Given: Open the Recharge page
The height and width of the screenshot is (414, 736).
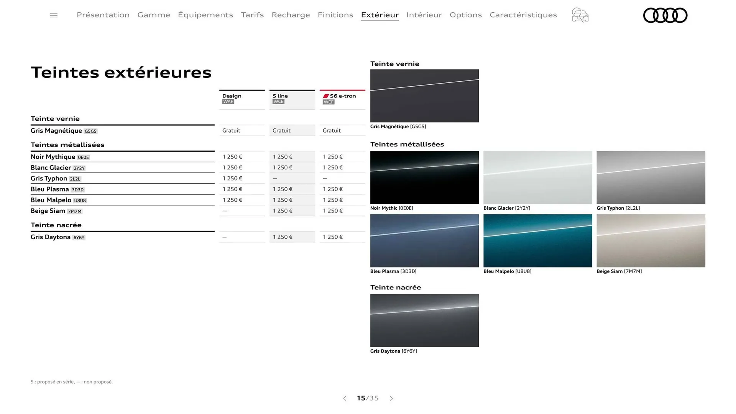Looking at the screenshot, I should pos(291,15).
